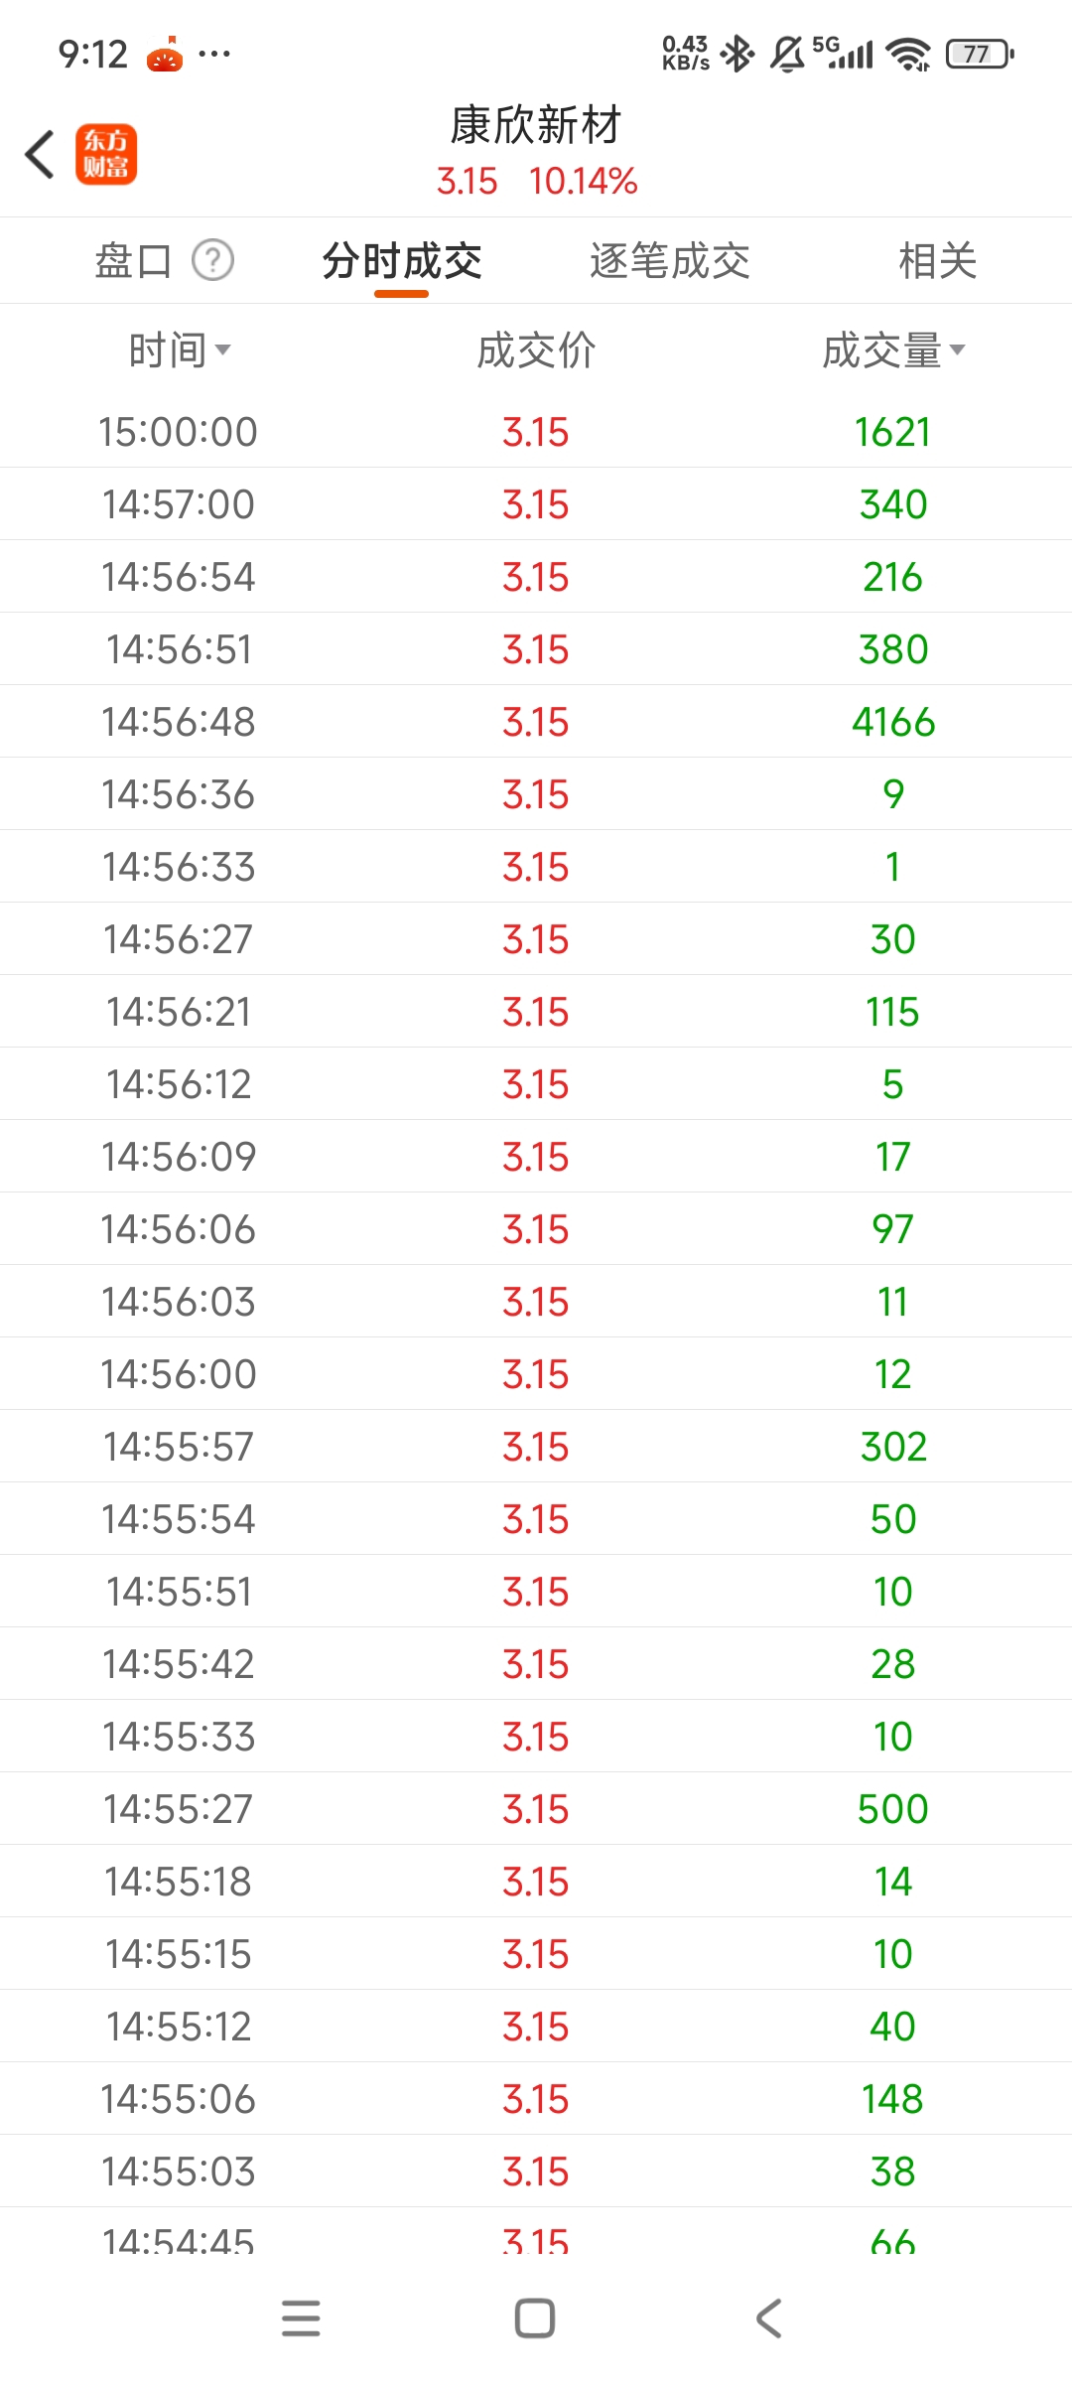This screenshot has width=1072, height=2383.
Task: Open the 东方财富 app logo
Action: [x=106, y=155]
